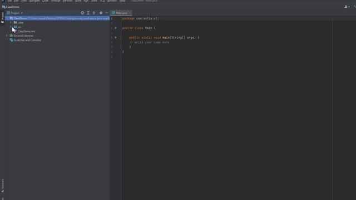Collapse the ClassDemo root node
Image resolution: width=356 pixels, height=200 pixels.
7,18
